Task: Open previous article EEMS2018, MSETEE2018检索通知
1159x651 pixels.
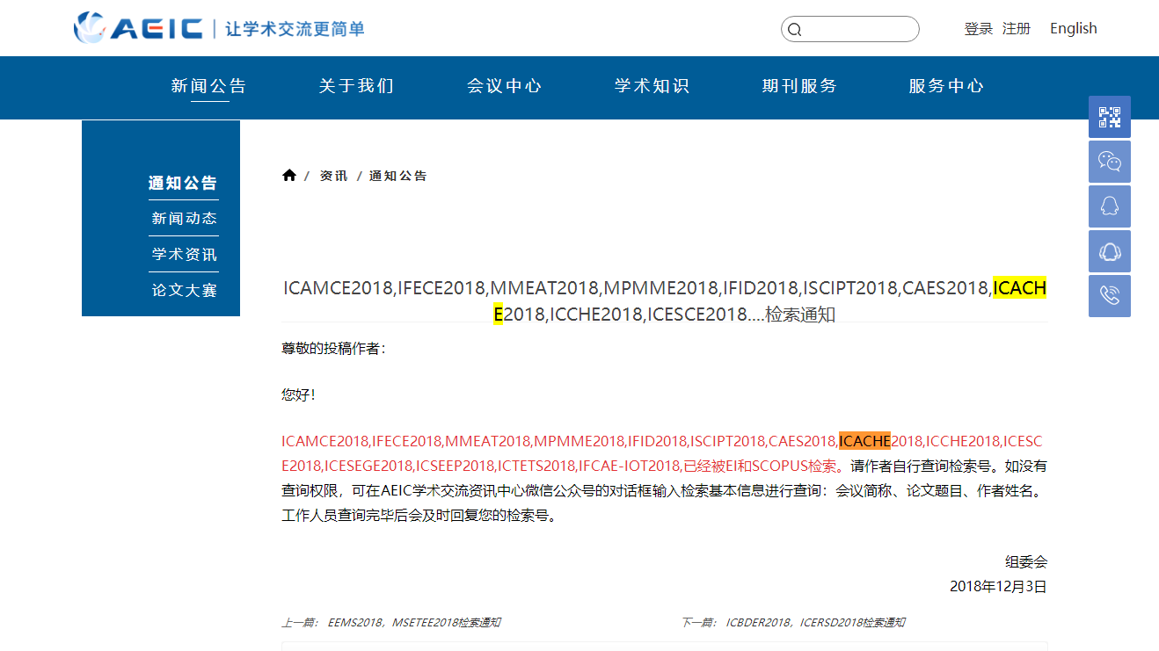Action: (x=414, y=623)
